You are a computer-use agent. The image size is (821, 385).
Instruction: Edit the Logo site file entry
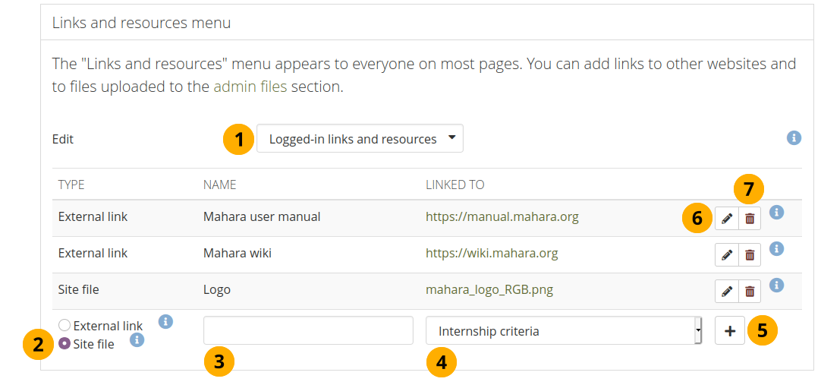tap(727, 291)
